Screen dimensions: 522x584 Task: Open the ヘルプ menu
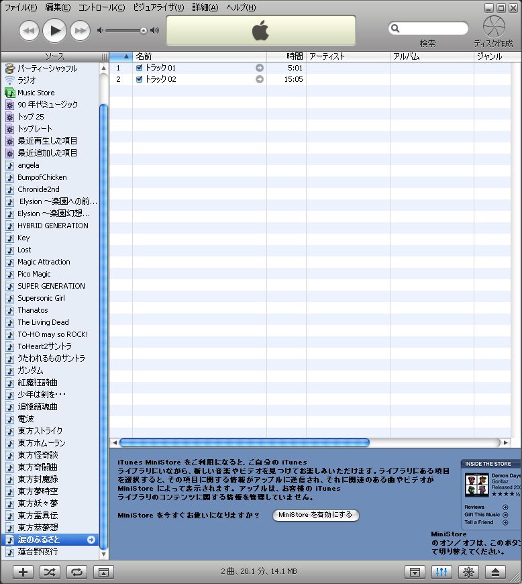tap(241, 7)
